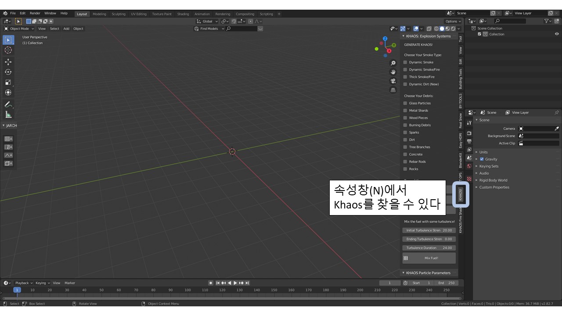Enable Dynamic Smoke checkbox
The image size is (562, 316).
[x=405, y=62]
